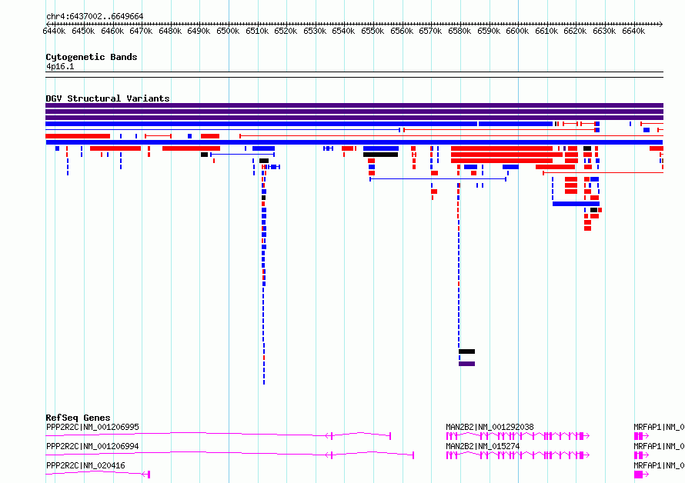Open the Cytogenetic Bands track title
The image size is (685, 483).
pos(92,57)
